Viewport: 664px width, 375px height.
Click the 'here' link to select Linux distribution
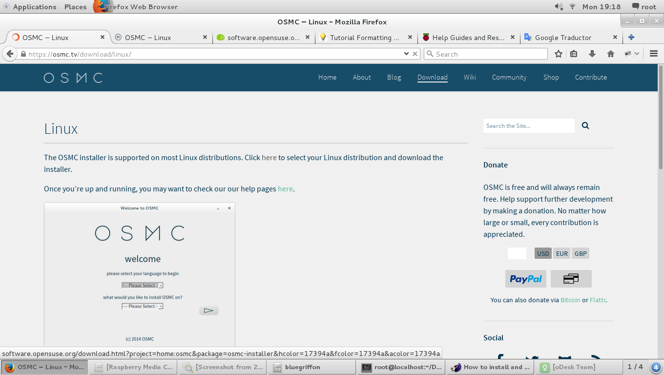point(269,158)
